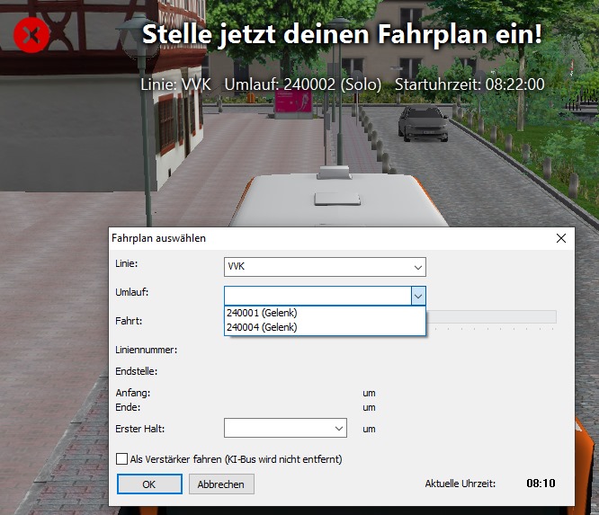
Task: Click into the empty Umlauf field
Action: tap(317, 296)
